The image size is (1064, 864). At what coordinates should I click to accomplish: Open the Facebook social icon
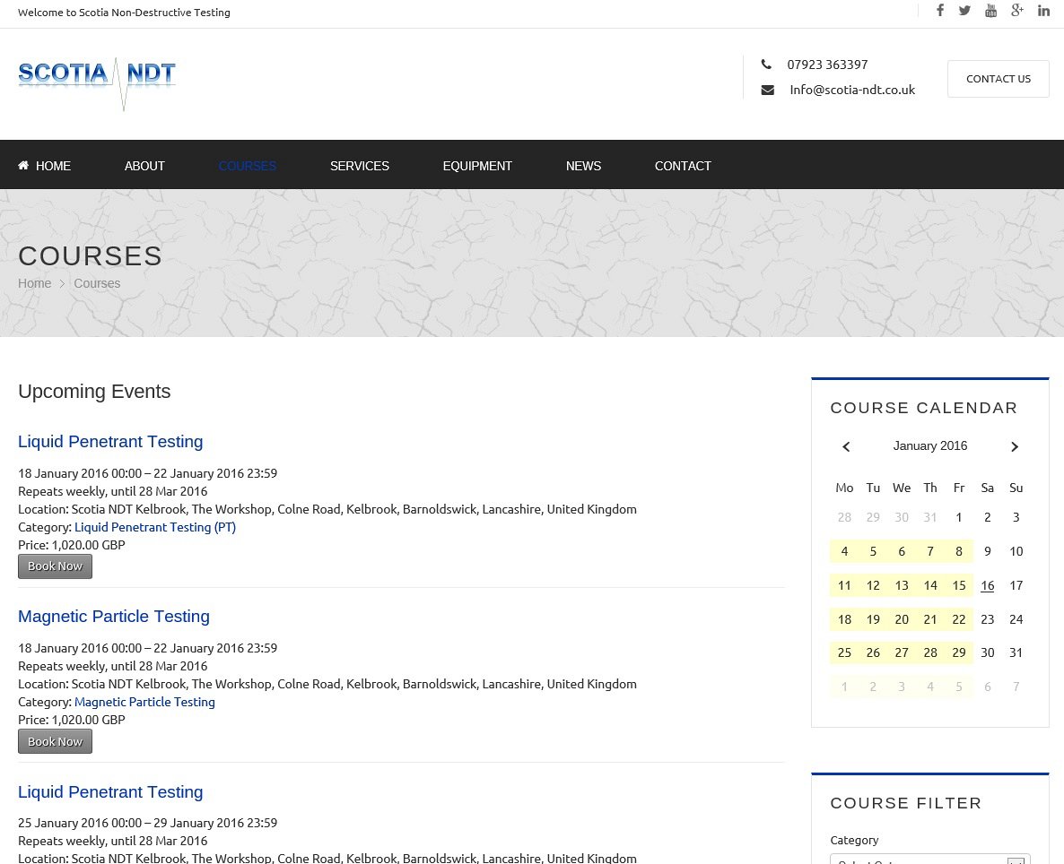(940, 11)
